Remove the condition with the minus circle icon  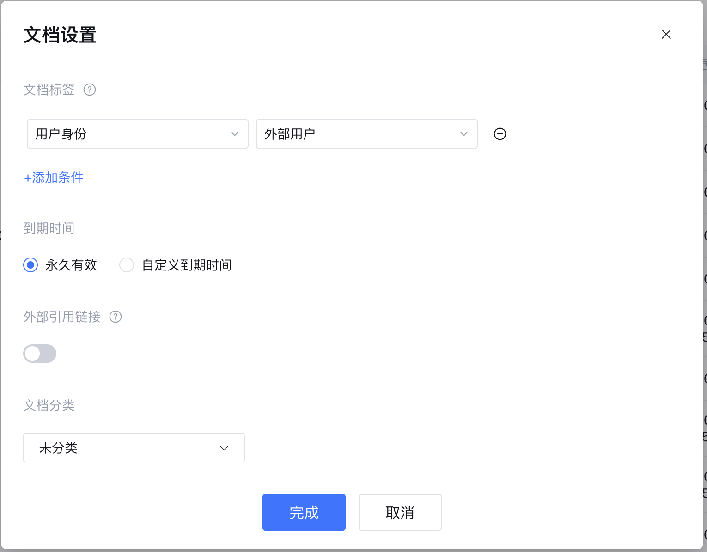click(500, 134)
